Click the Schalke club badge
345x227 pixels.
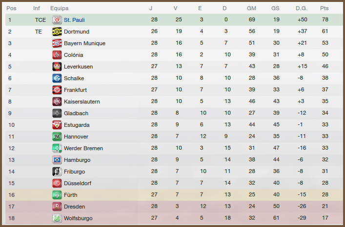[57, 78]
